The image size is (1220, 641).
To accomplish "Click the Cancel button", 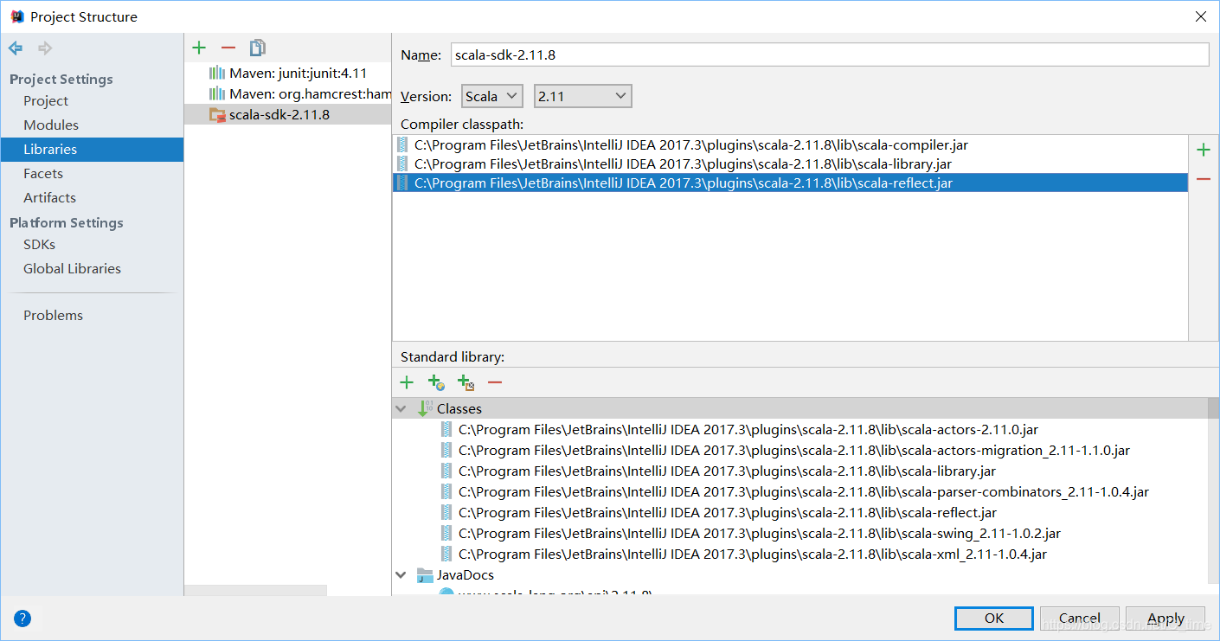I will (1080, 619).
